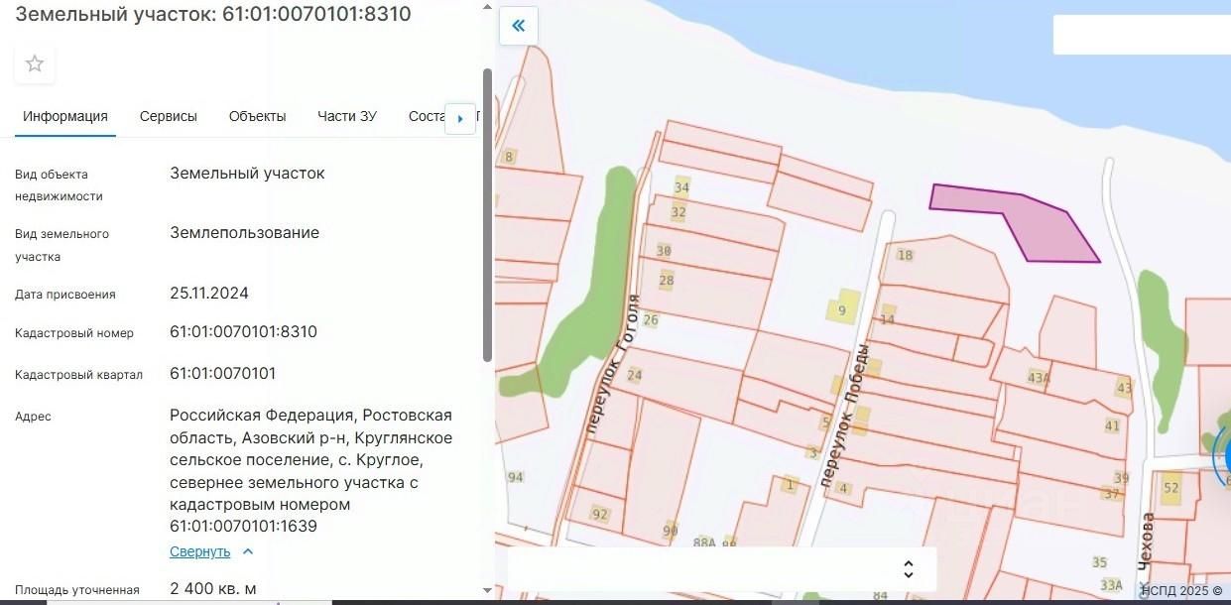
Task: Click building marker 14 on the map
Action: point(888,317)
